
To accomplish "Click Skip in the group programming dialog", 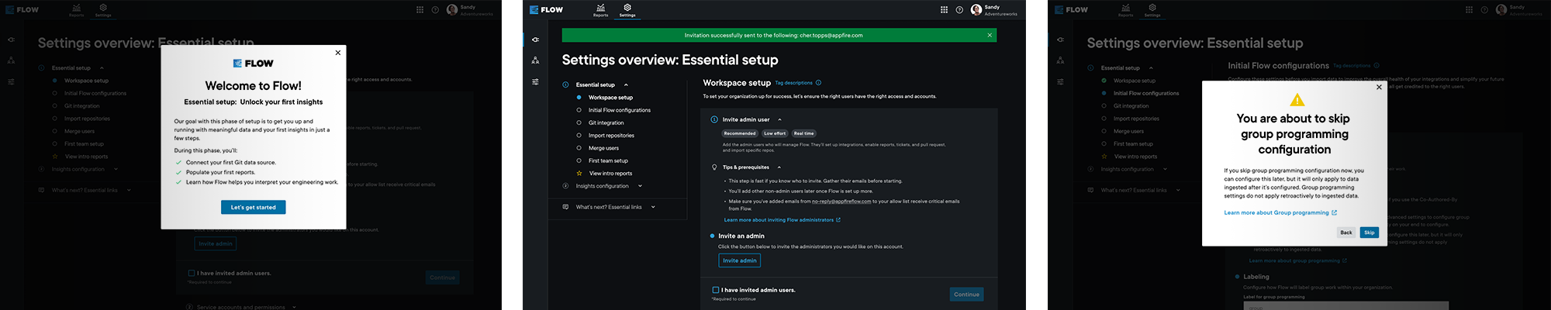I will pos(1370,232).
